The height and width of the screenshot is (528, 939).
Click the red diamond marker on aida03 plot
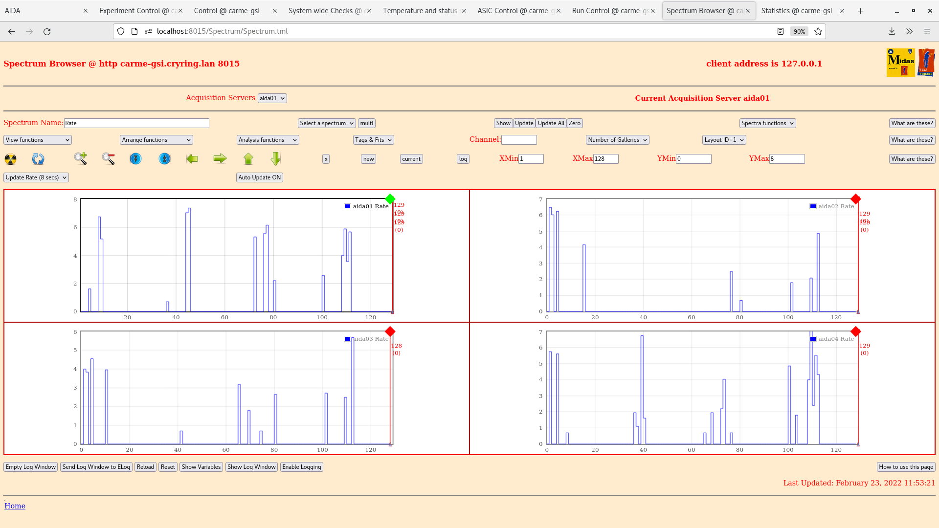tap(390, 331)
